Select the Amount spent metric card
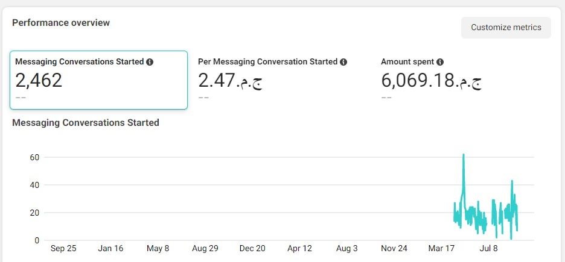Screen dimensions: 565x262 pos(464,80)
